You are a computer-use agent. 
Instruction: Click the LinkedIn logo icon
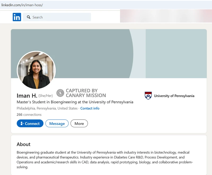[17, 17]
